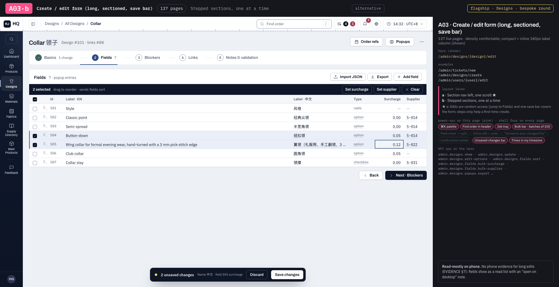Image resolution: width=559 pixels, height=287 pixels.
Task: Toggle the sidebar collapse panel icon
Action: pyautogui.click(x=33, y=24)
